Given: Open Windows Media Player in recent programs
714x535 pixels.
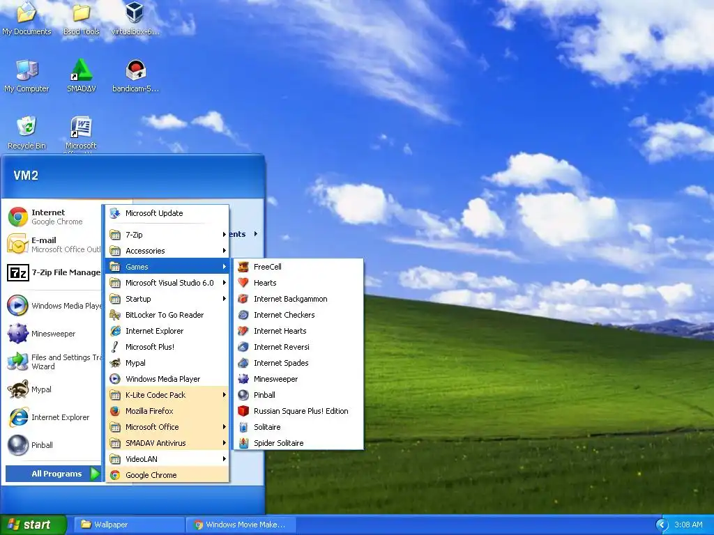Looking at the screenshot, I should (x=53, y=306).
